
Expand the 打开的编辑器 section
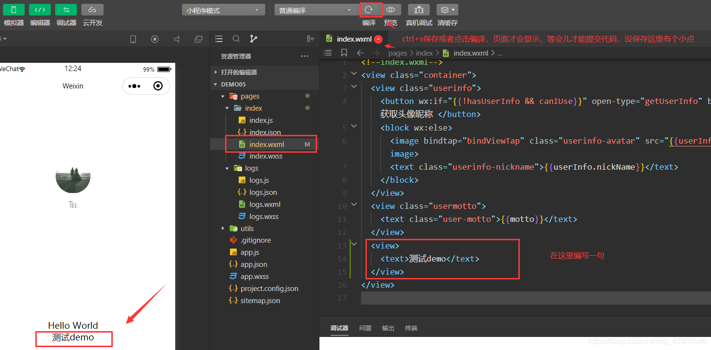[x=264, y=72]
